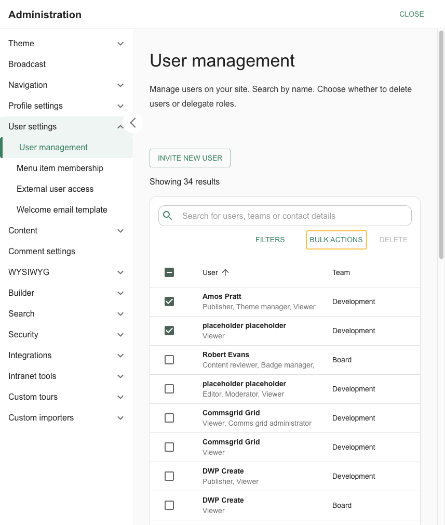
Task: Open the Welcome email template page
Action: pyautogui.click(x=62, y=210)
